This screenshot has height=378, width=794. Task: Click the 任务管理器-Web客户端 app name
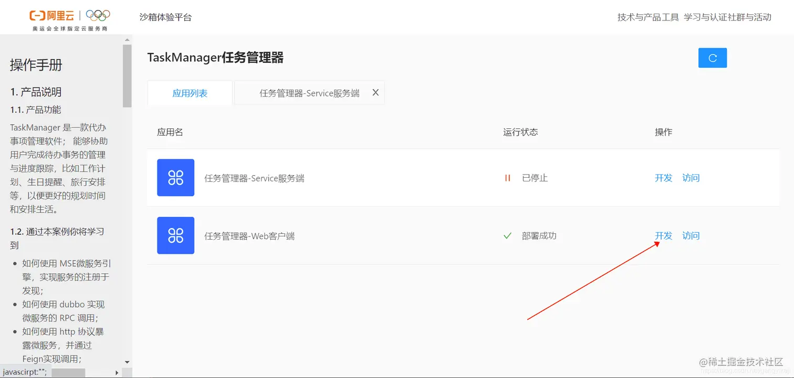click(x=249, y=236)
